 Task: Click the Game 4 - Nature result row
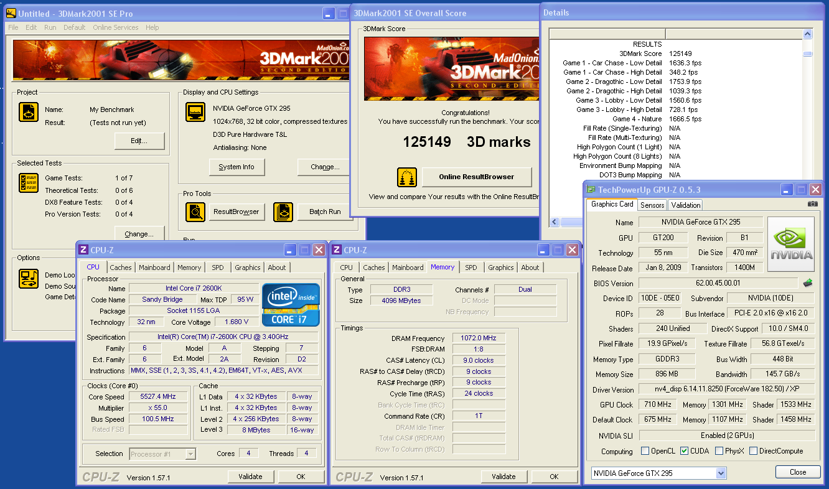pos(675,119)
